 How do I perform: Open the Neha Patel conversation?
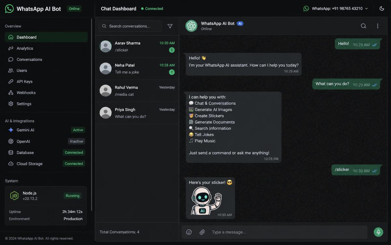137,69
